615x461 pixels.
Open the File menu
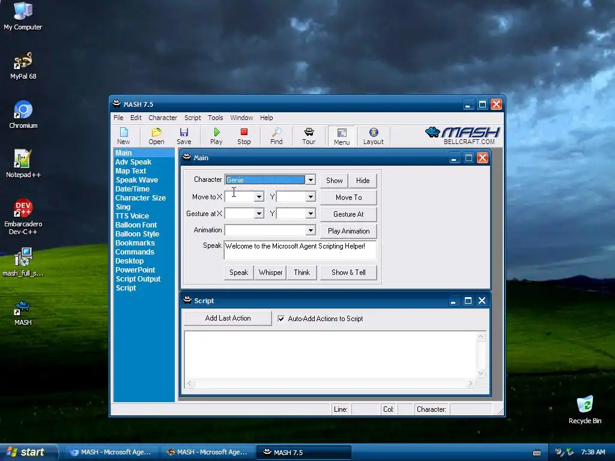[118, 118]
